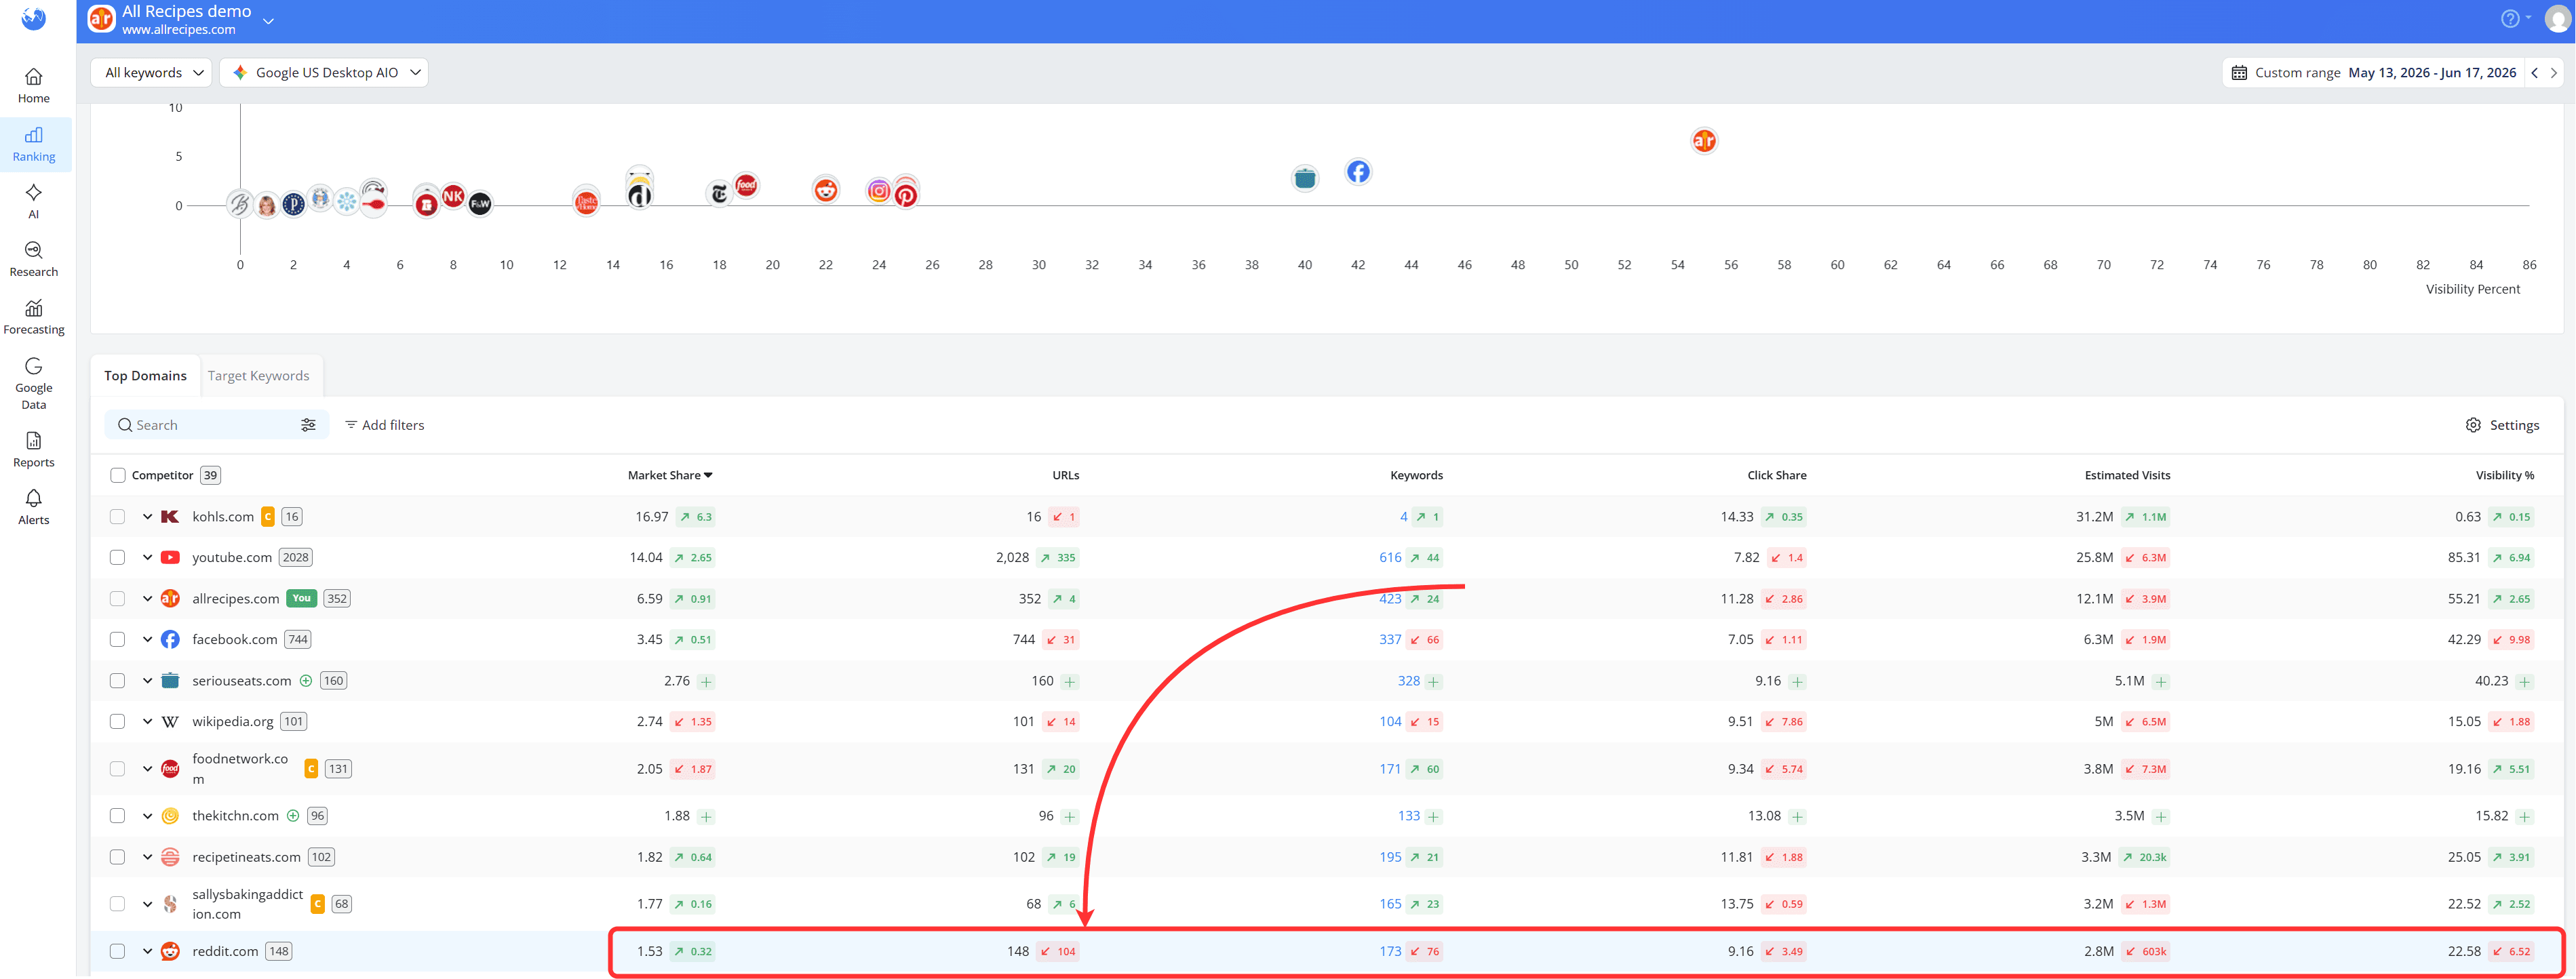Go to next date range arrow
The image size is (2576, 979).
click(x=2553, y=73)
